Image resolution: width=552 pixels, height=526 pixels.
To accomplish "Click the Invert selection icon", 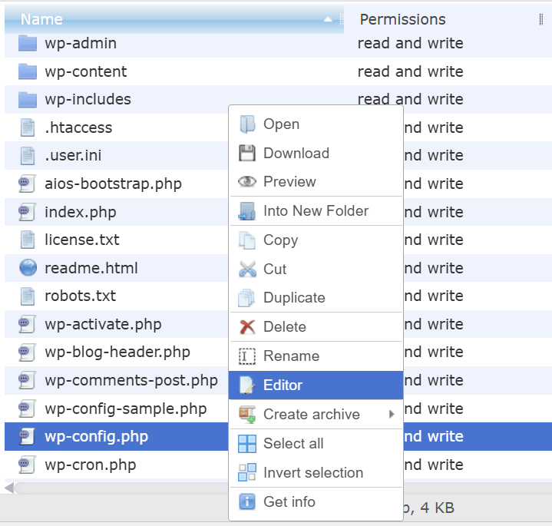I will (x=247, y=472).
